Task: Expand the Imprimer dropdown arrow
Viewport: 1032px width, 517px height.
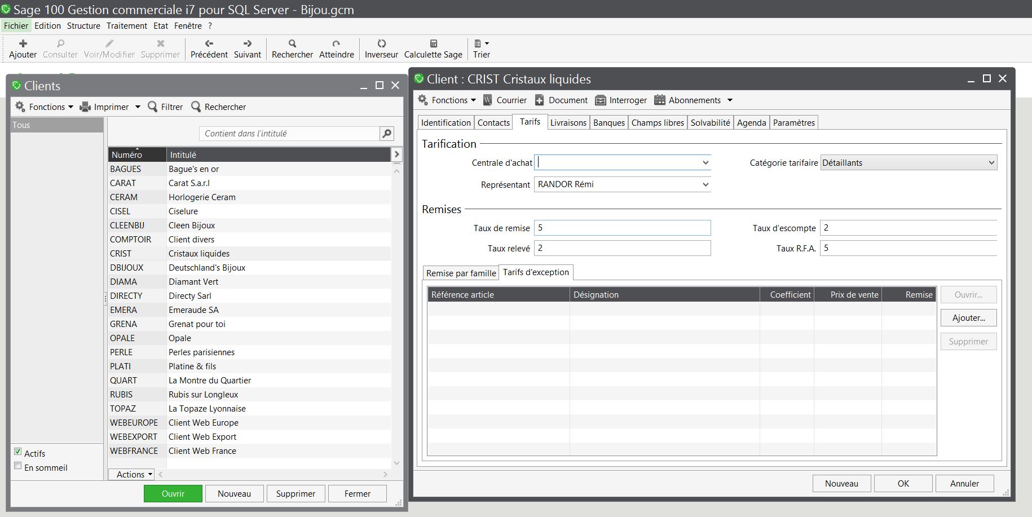Action: coord(137,107)
